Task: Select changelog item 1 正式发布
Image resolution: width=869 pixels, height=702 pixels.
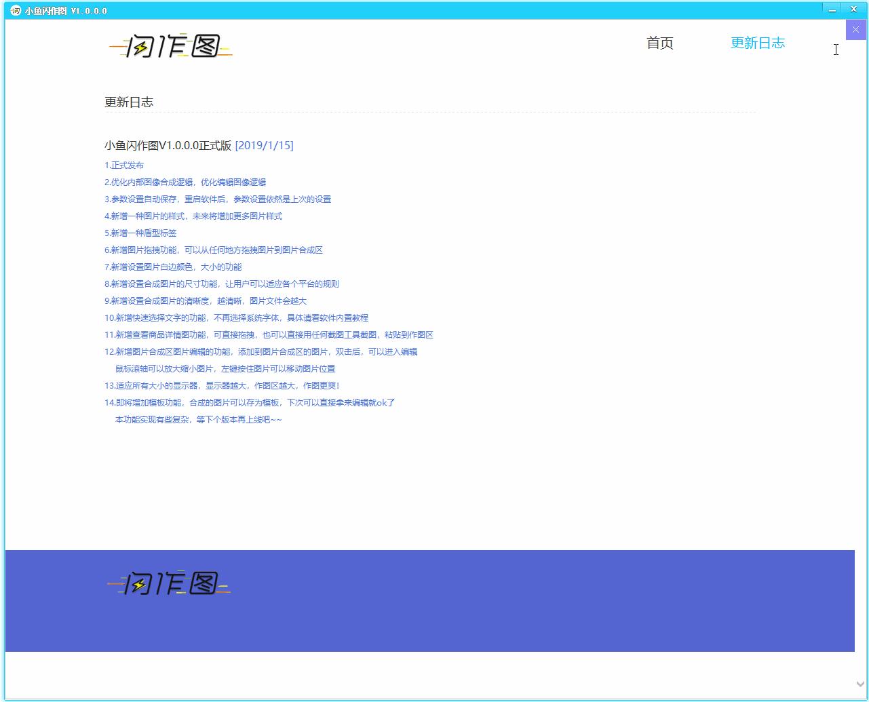Action: 124,165
